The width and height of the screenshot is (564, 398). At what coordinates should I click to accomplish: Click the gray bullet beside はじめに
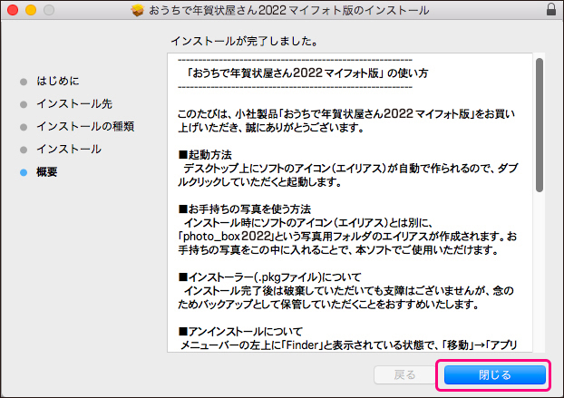pos(24,82)
